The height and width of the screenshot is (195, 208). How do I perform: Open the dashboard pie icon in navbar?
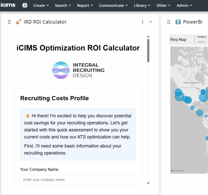click(x=25, y=6)
